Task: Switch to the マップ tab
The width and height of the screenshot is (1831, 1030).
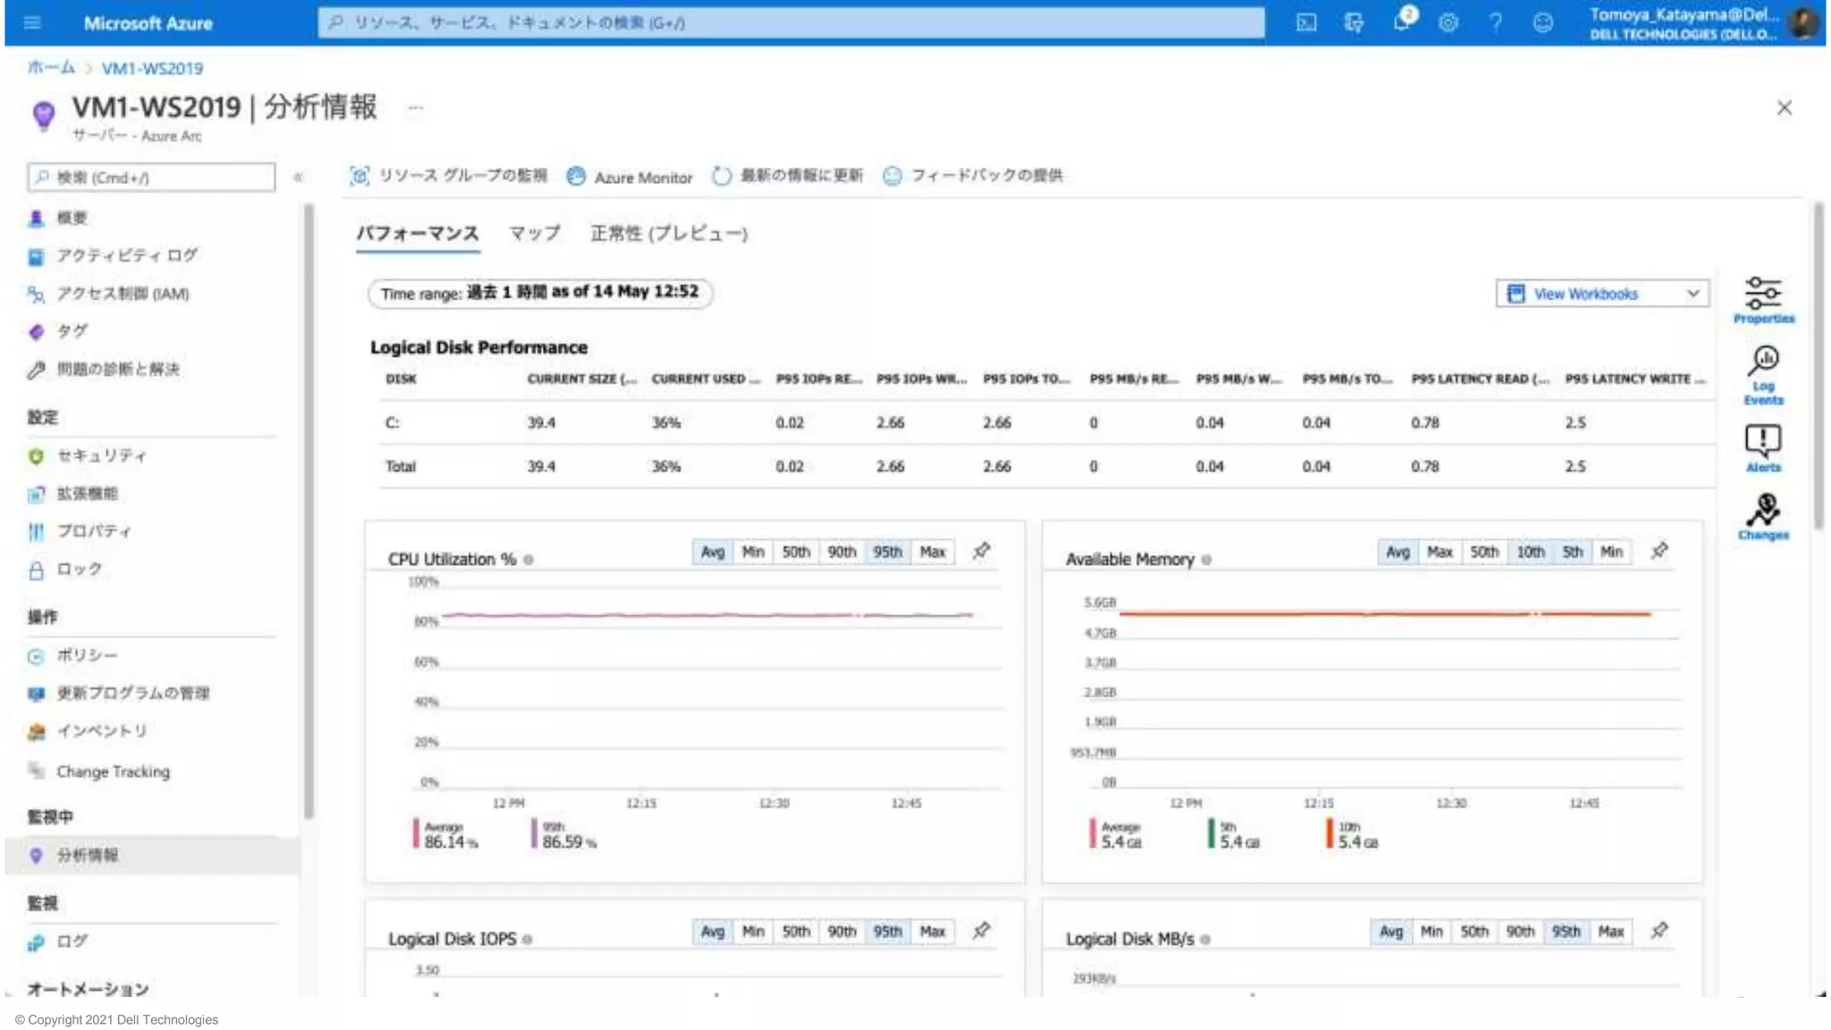Action: coord(534,233)
